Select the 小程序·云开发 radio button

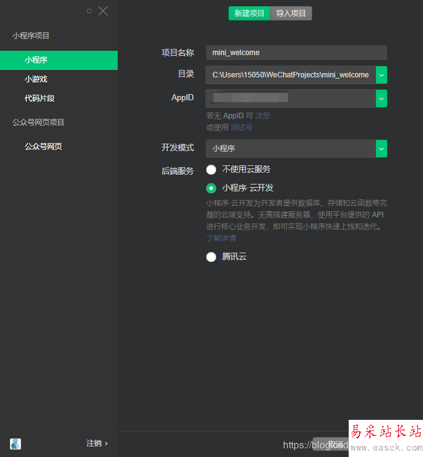211,188
